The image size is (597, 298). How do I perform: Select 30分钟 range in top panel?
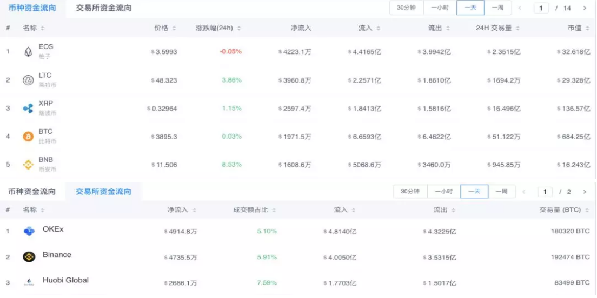[406, 8]
